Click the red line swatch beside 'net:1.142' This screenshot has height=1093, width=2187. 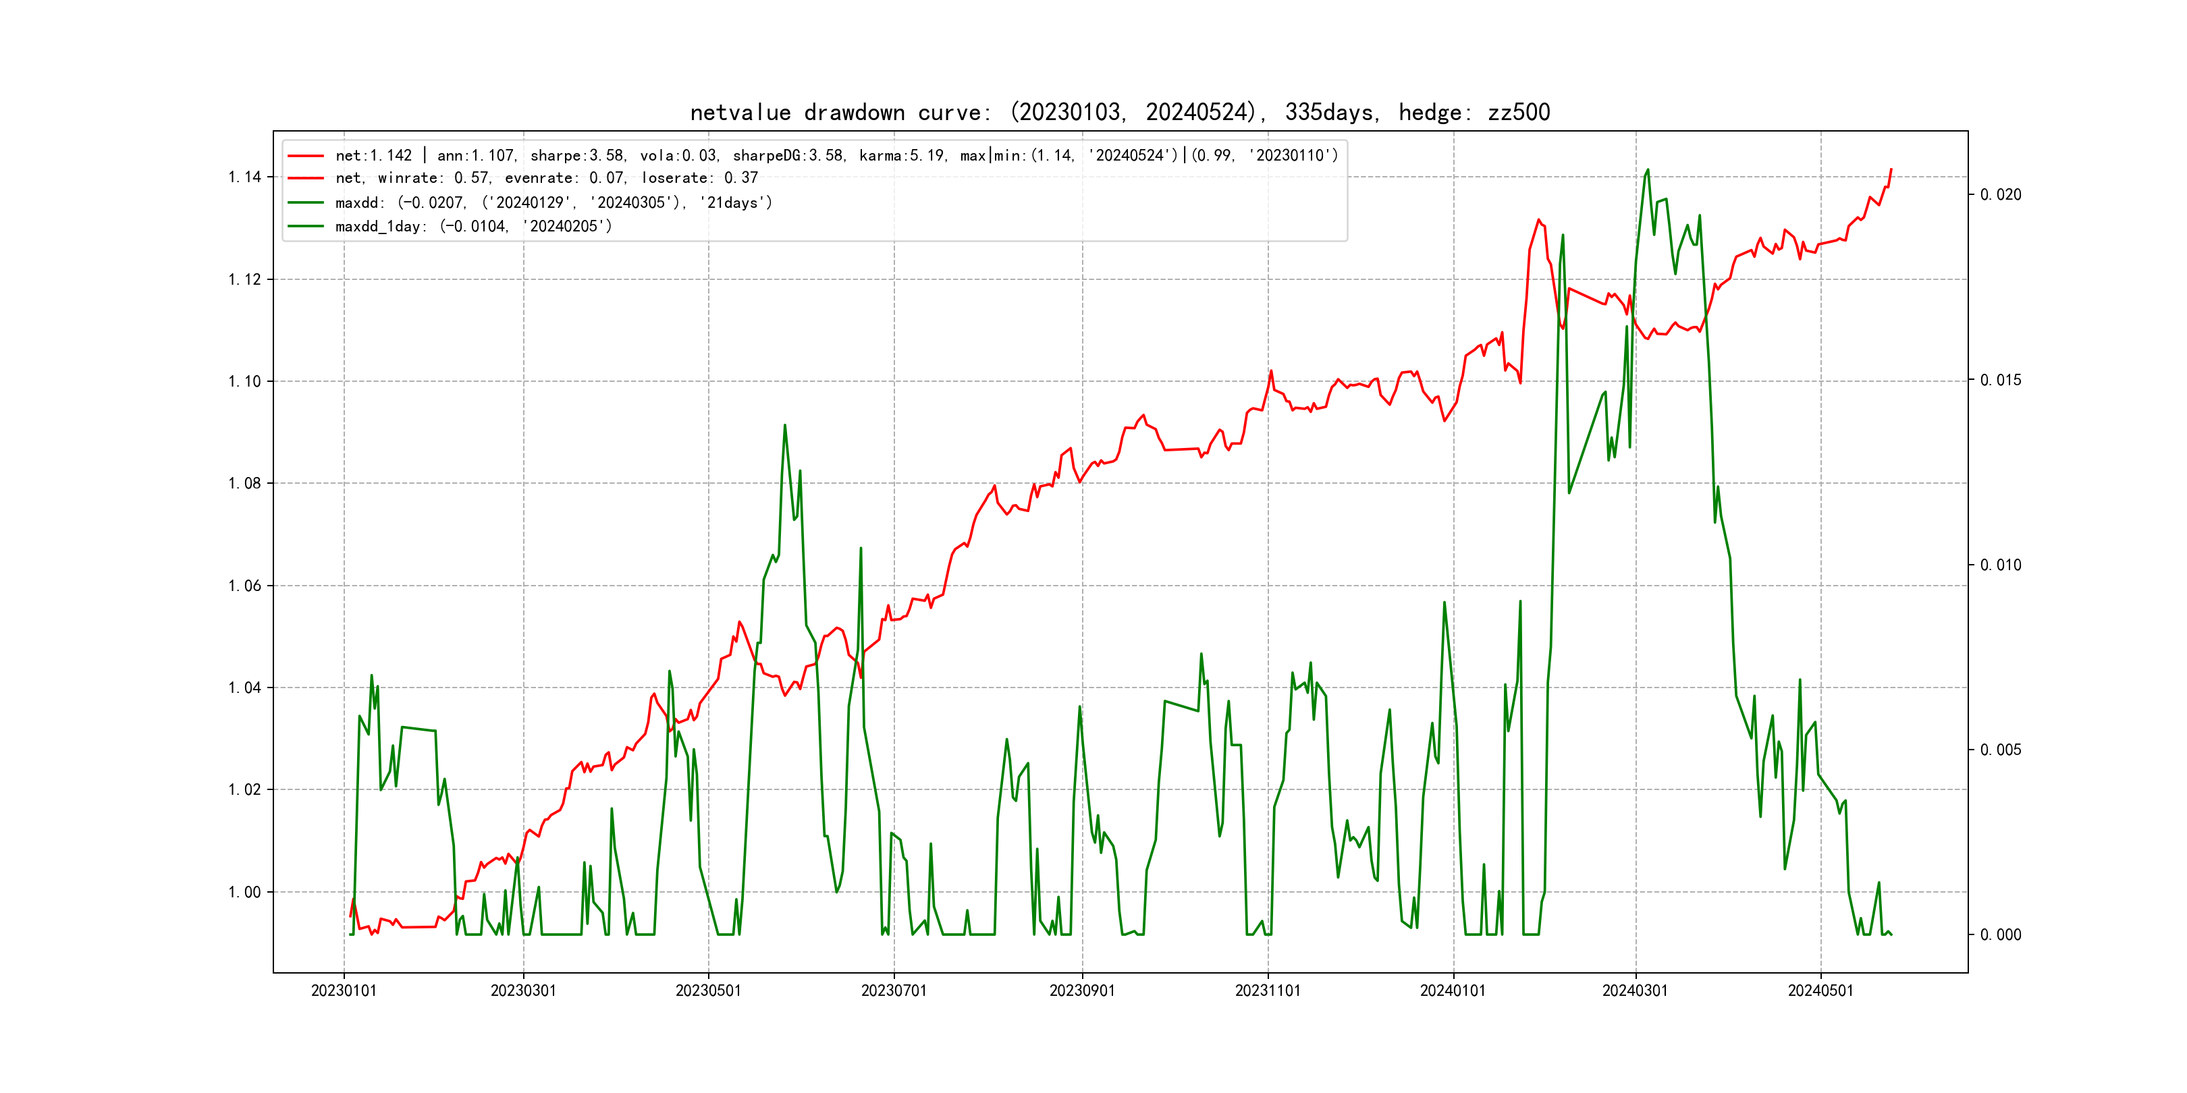click(306, 156)
